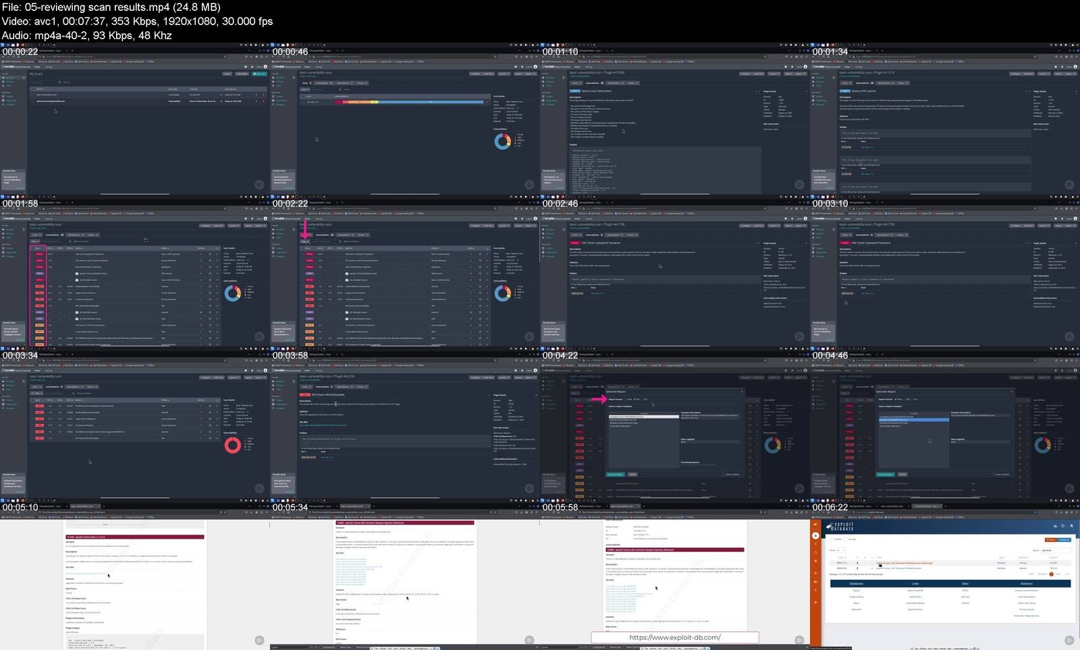Click the crimson vulnerability title bar in 00:05:10 frame
1080x650 pixels.
135,537
